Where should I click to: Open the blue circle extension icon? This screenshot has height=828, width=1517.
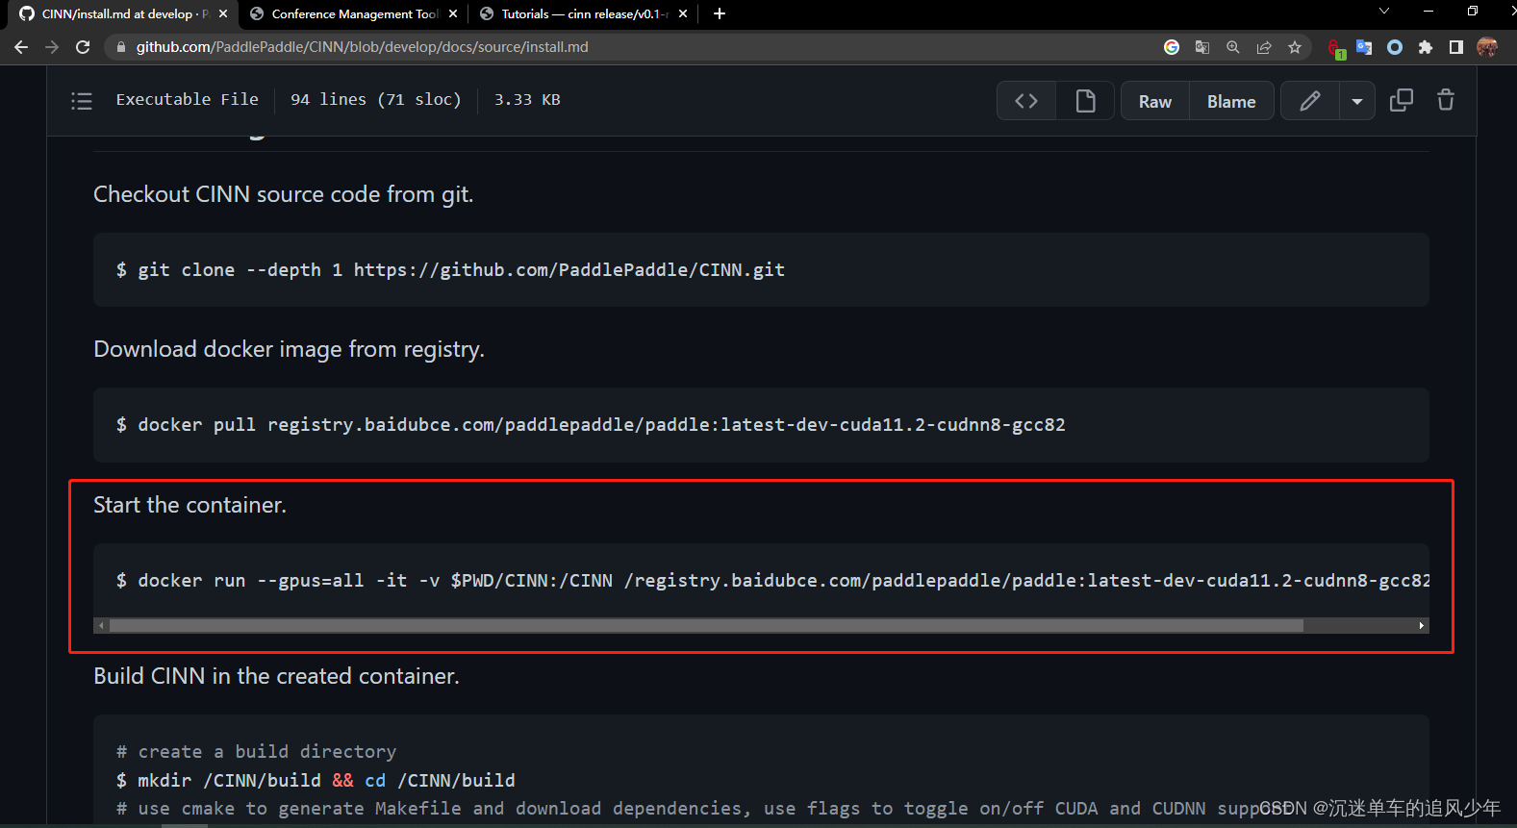[x=1395, y=47]
